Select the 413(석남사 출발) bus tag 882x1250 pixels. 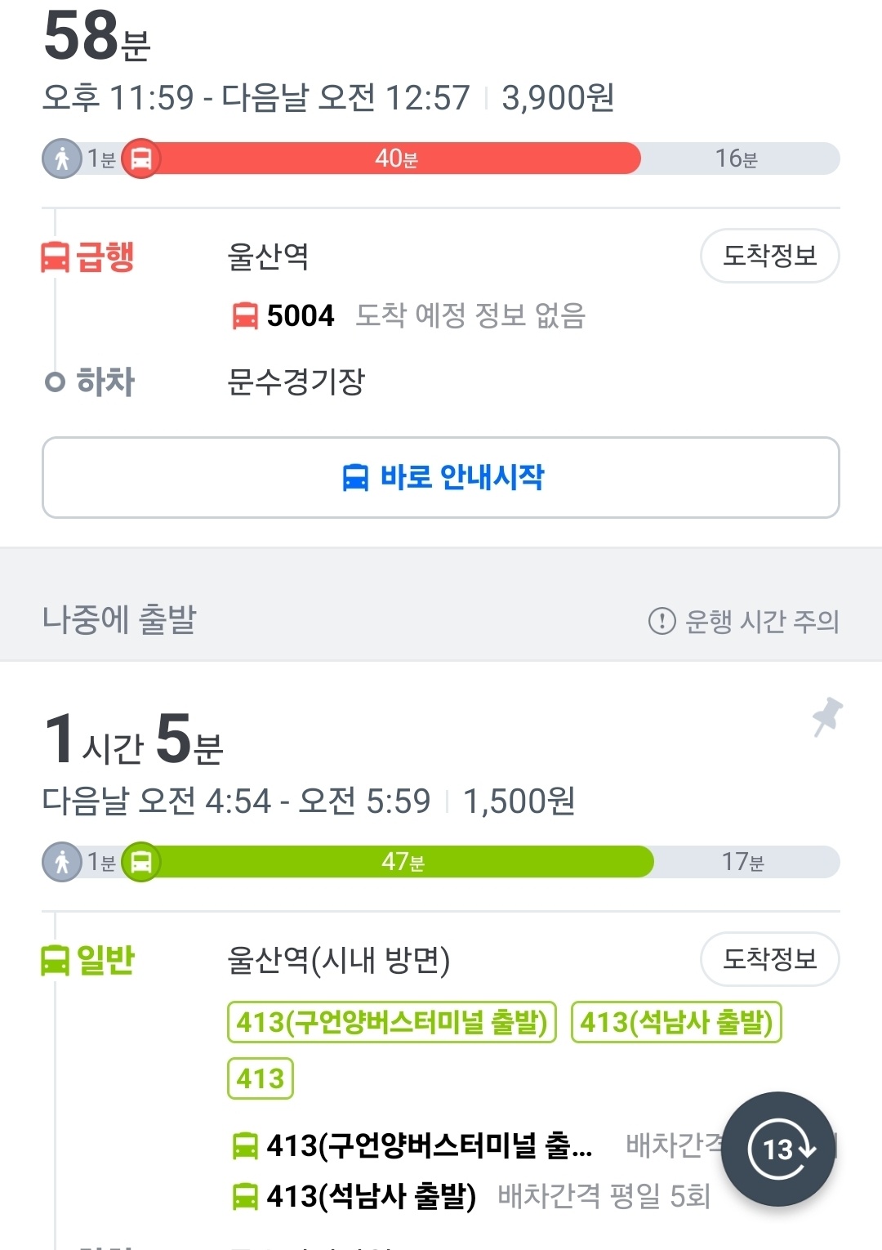coord(676,1022)
